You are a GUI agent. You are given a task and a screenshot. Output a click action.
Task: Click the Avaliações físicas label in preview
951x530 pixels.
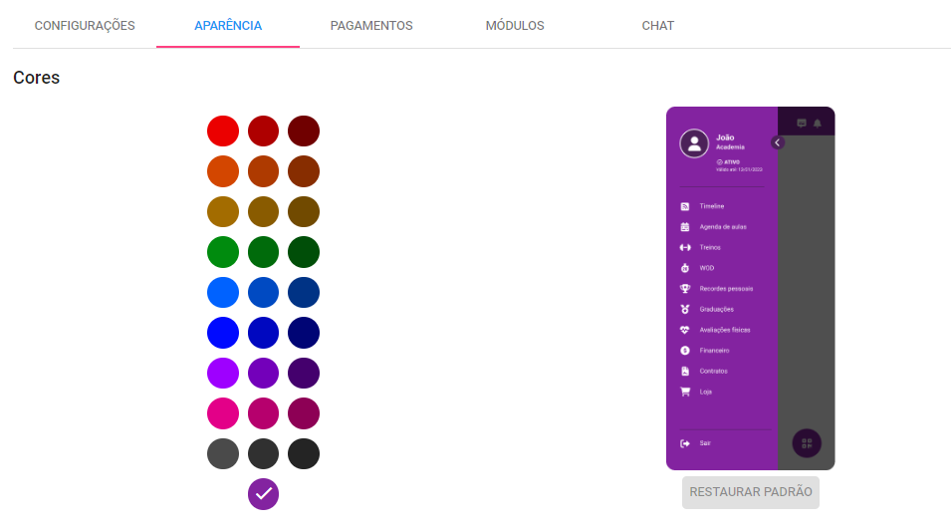(x=725, y=331)
